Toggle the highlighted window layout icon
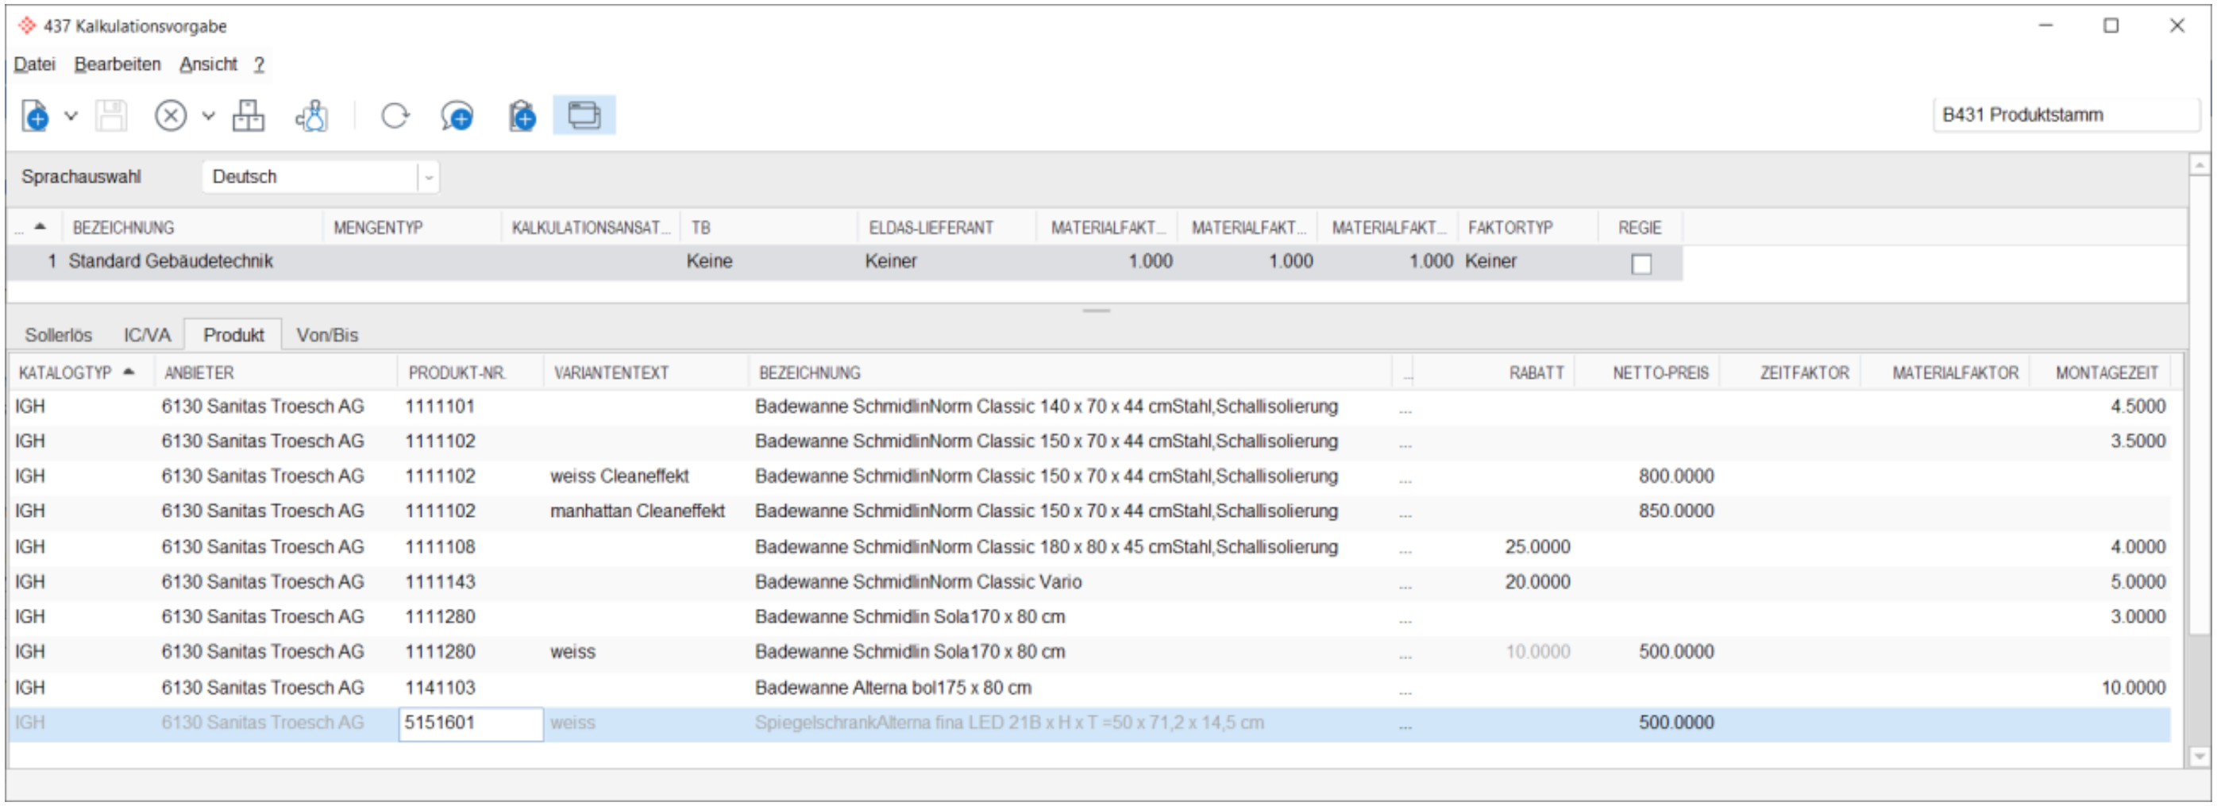This screenshot has height=806, width=2217. click(x=584, y=115)
